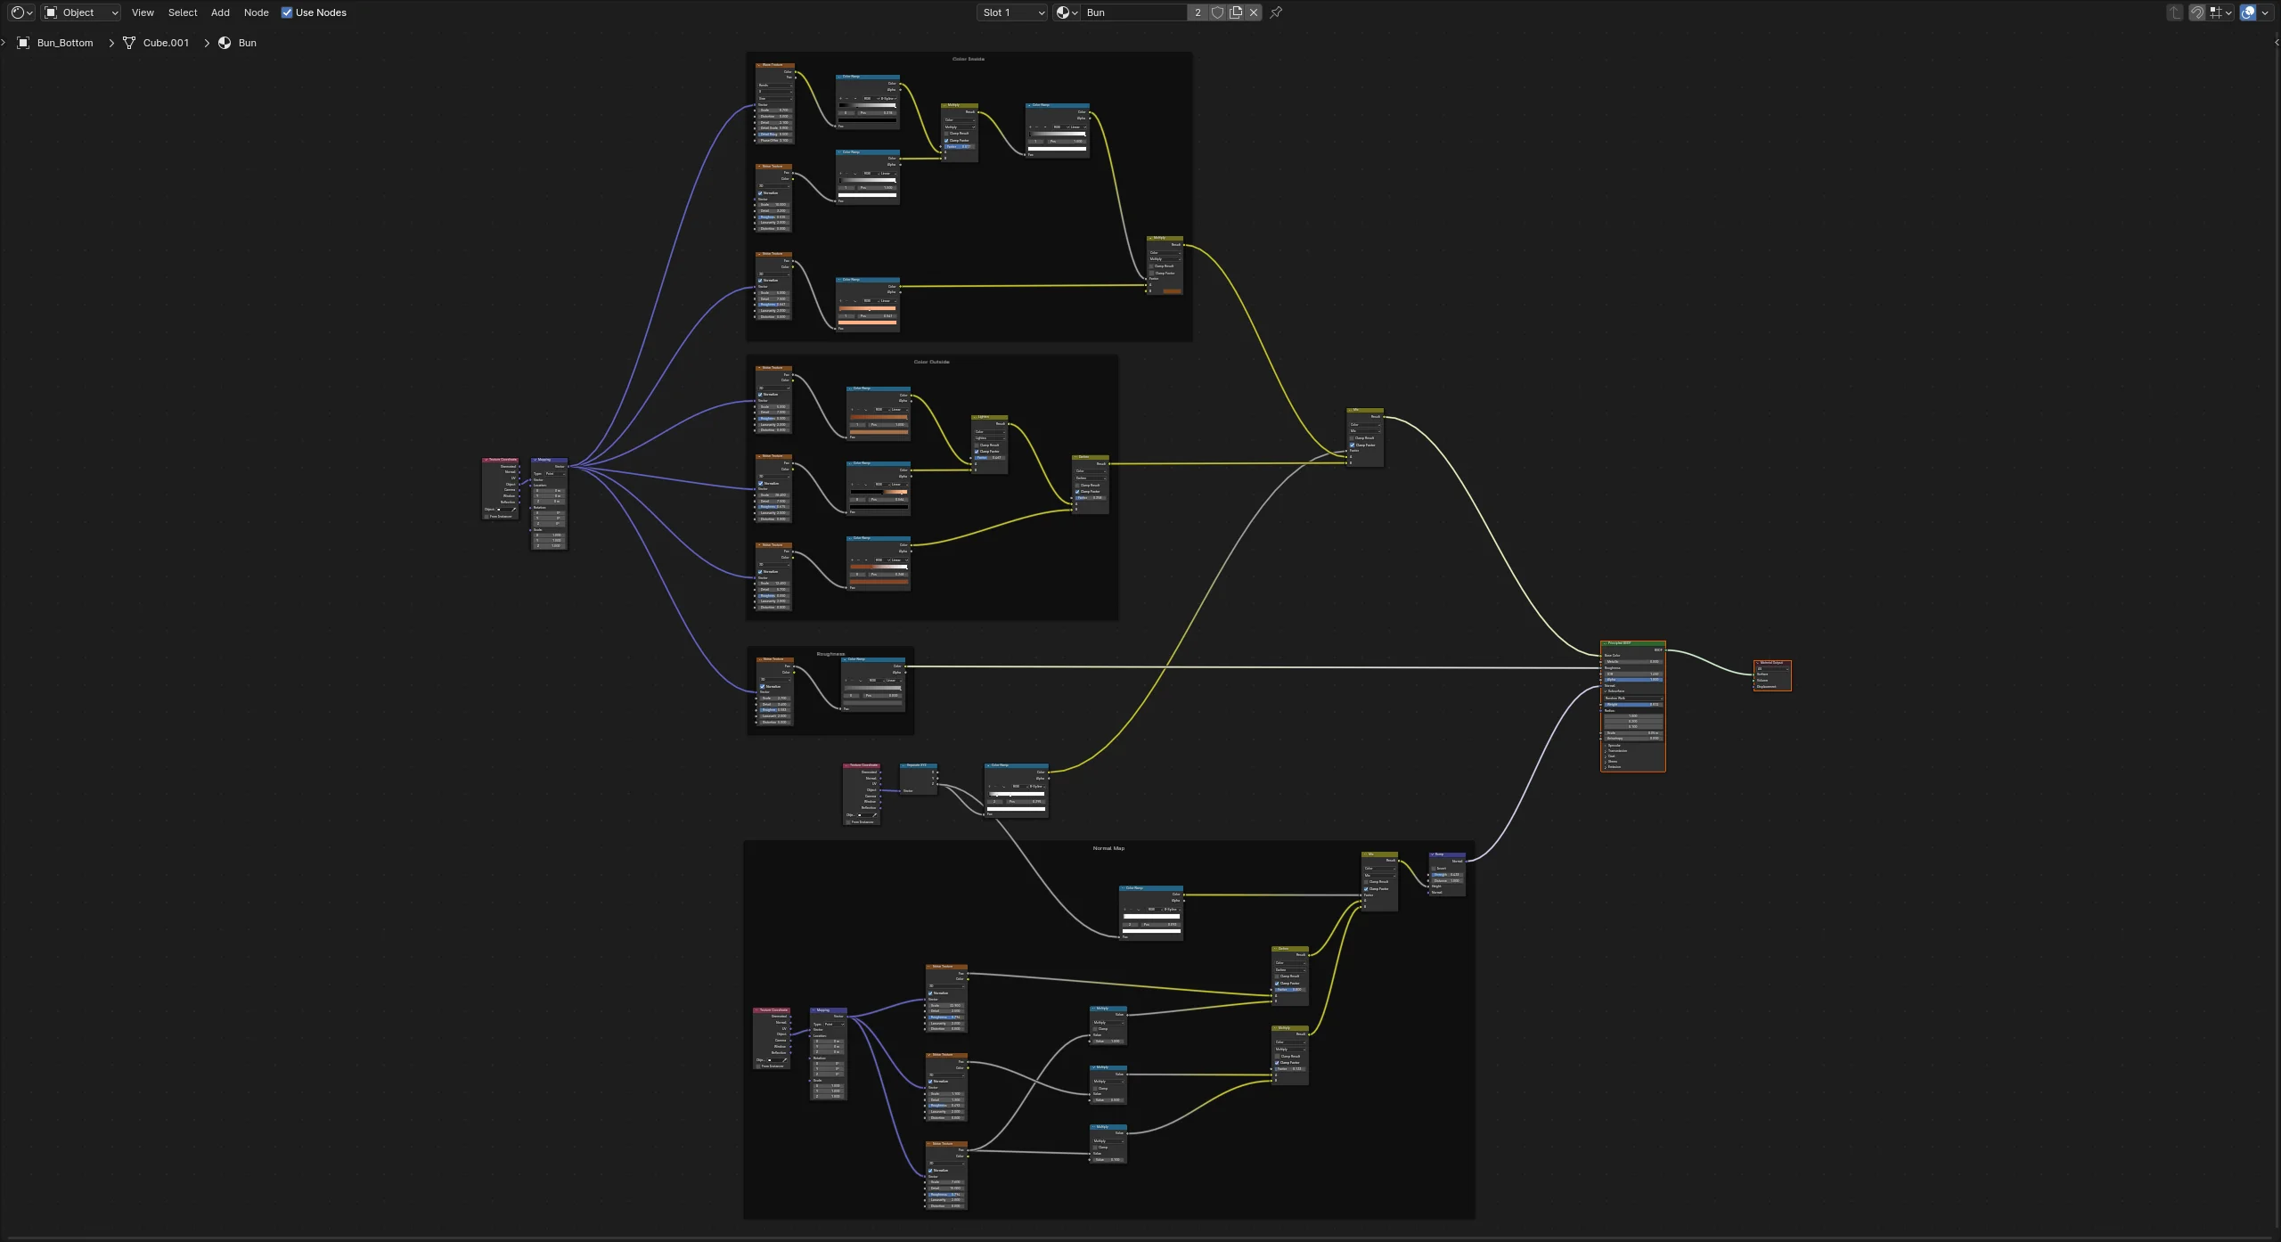This screenshot has height=1242, width=2281.
Task: Click the material user count 2
Action: point(1198,12)
